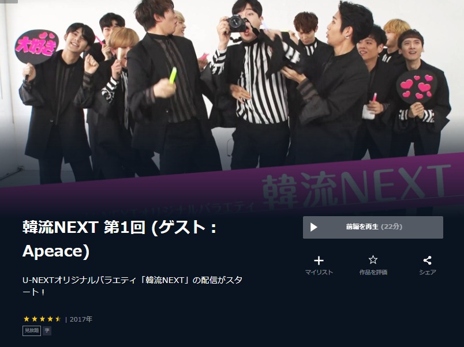Click the 2017年 release year text
464x347 pixels.
coord(81,319)
